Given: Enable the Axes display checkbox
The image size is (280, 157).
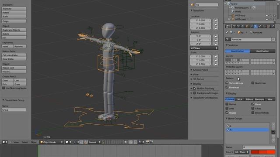Looking at the screenshot, I should pos(227,108).
